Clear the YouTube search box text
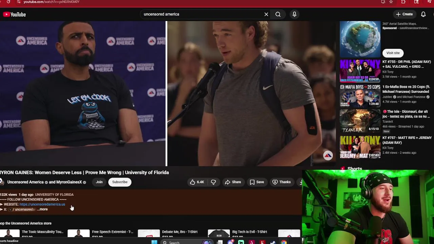The image size is (434, 244). (x=266, y=14)
